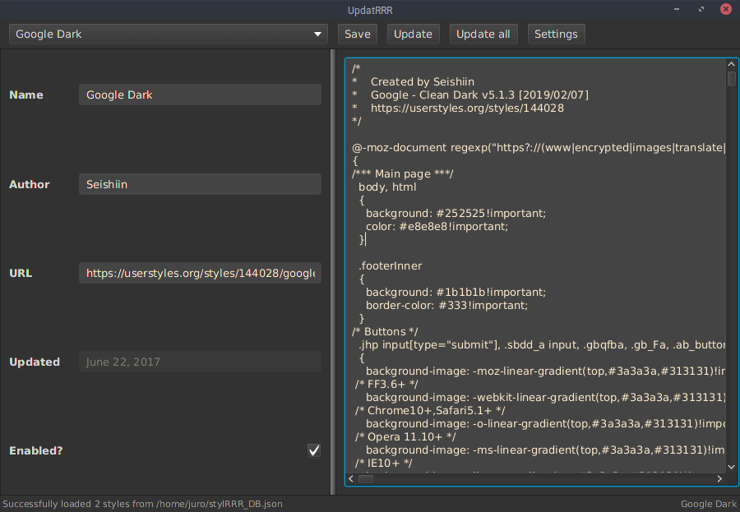Open Settings

[556, 34]
